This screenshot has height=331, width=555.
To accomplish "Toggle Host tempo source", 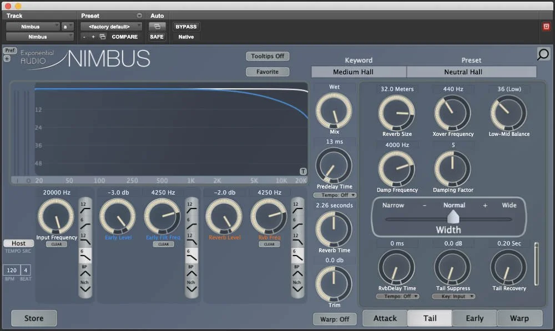I will click(19, 243).
